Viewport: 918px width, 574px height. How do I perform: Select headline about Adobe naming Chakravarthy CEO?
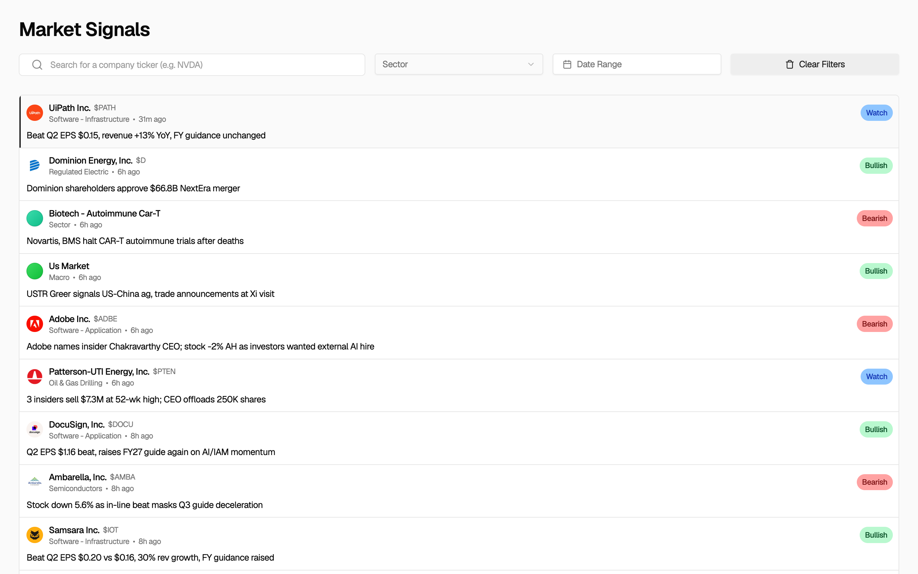click(x=200, y=347)
